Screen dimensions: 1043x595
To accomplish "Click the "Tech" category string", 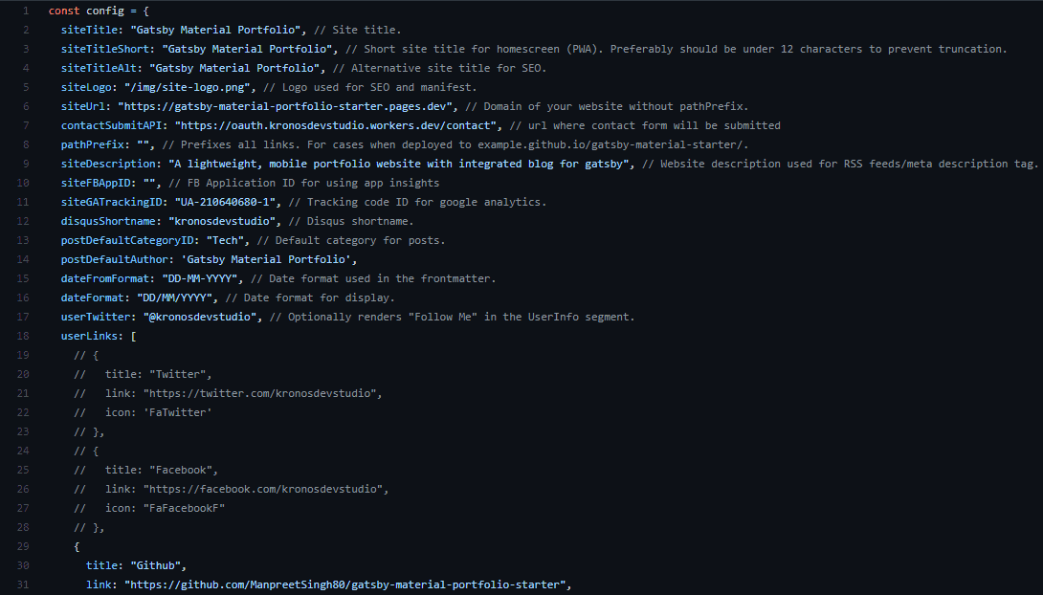I will pyautogui.click(x=224, y=240).
